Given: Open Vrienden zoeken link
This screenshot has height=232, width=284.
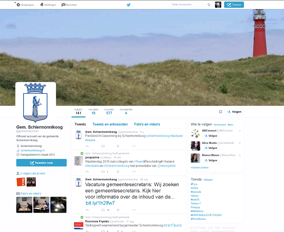Looking at the screenshot, I should 200,168.
